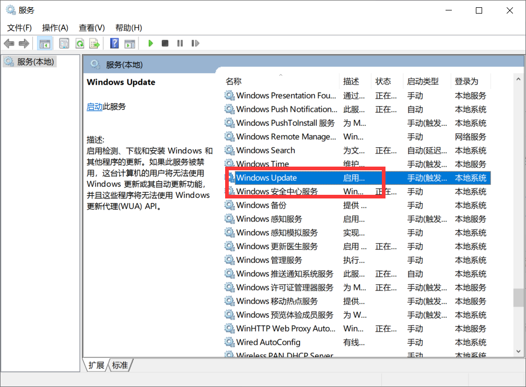Click the Restart service button
The image size is (526, 387).
195,43
